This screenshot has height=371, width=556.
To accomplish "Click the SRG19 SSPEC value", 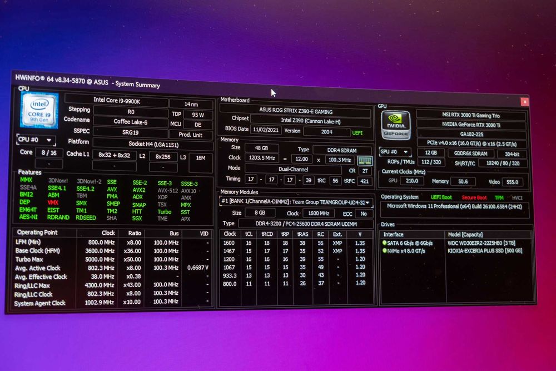I will (x=130, y=132).
